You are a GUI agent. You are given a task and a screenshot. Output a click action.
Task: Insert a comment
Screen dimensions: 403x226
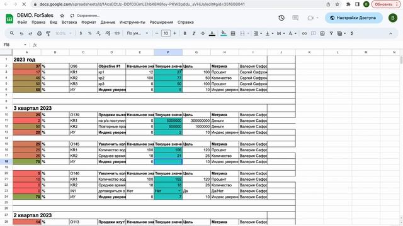[x=314, y=33]
